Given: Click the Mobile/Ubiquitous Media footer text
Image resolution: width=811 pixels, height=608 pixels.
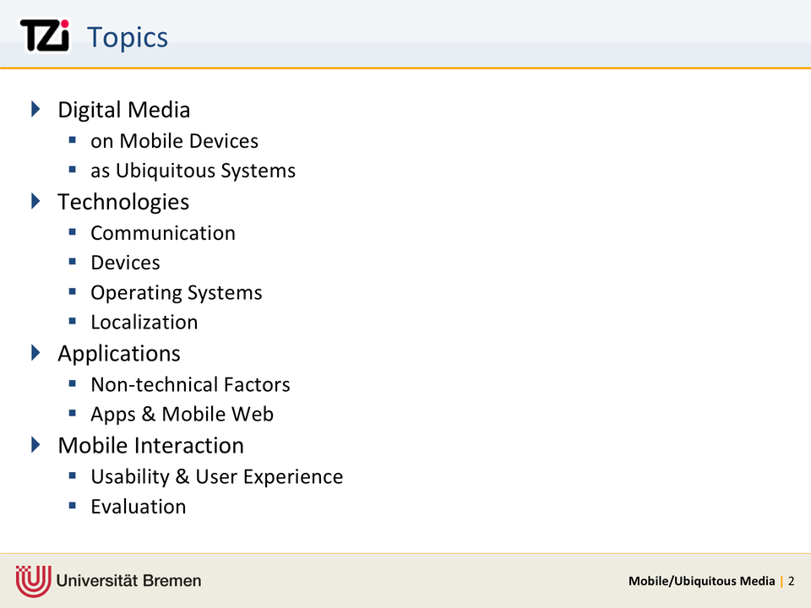Looking at the screenshot, I should pos(701,581).
